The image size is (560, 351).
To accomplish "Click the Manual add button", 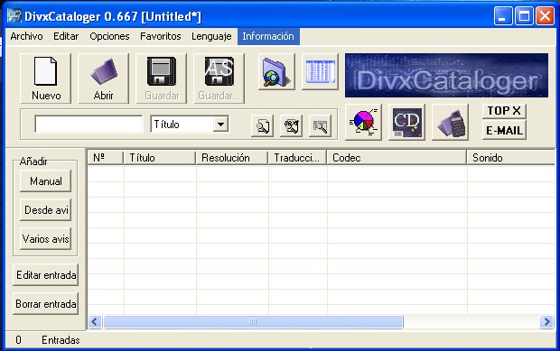I will coord(46,181).
